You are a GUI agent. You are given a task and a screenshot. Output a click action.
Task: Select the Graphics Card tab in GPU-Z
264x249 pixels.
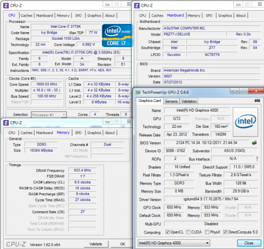click(150, 101)
